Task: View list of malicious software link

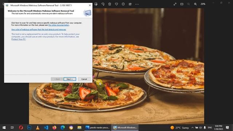Action: tap(39, 29)
